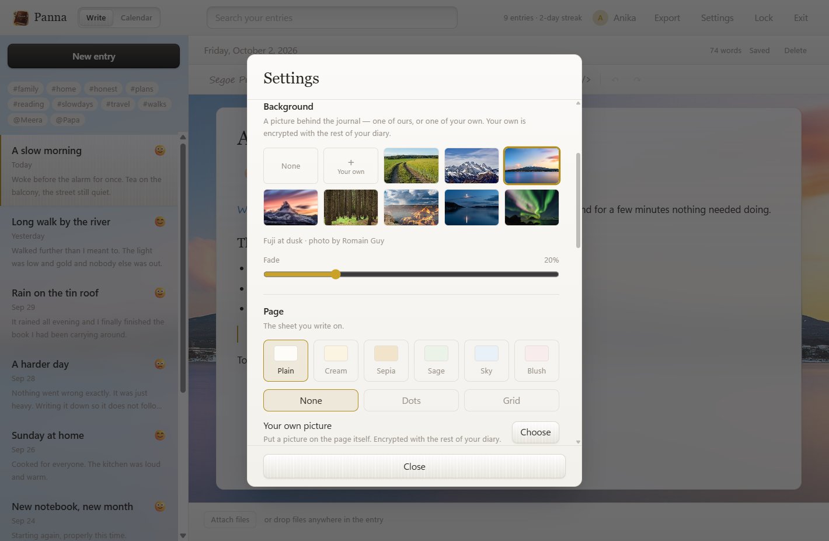Click mood emoji on New notebook, new month

(160, 507)
